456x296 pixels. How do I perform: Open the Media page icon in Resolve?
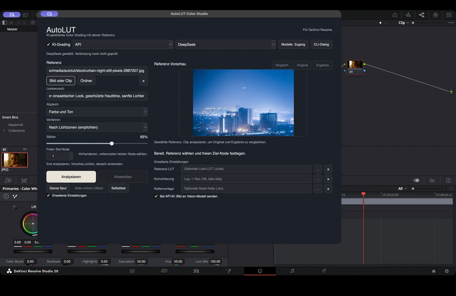point(132,271)
